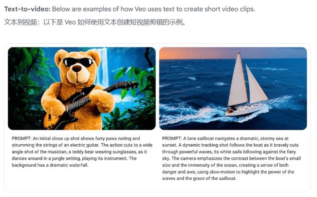
Task: Click "waves and the grace of the sailboat" text
Action: coord(199,178)
